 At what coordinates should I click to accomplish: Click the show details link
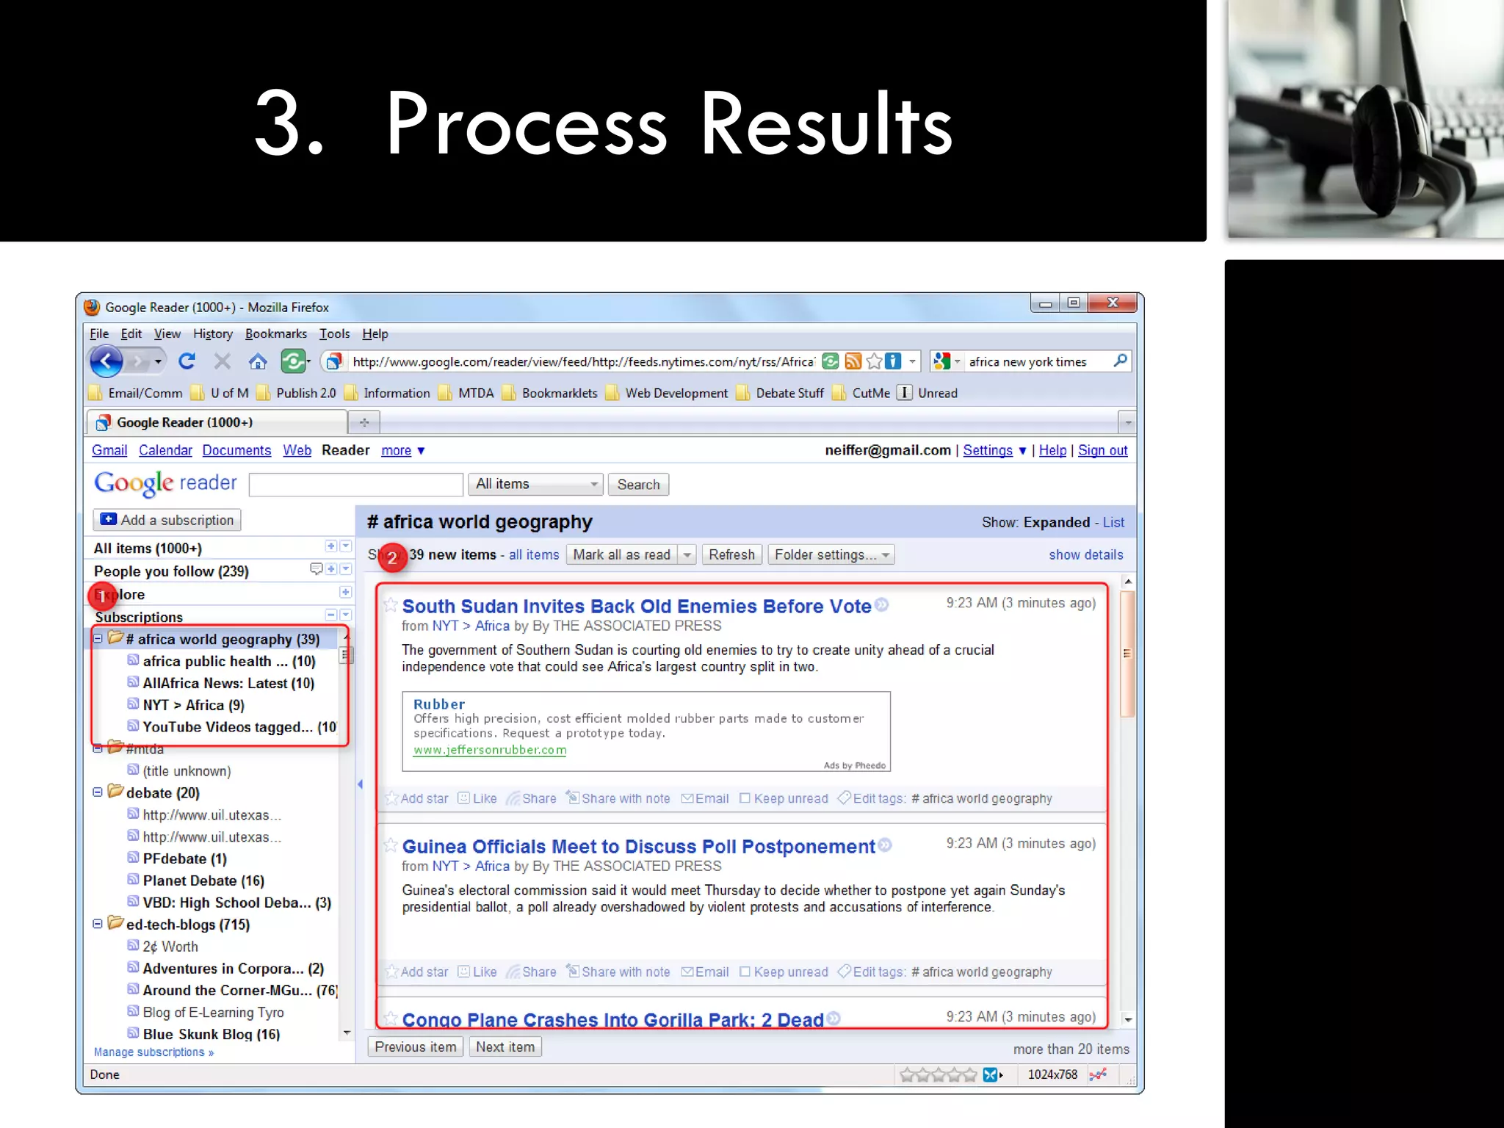(x=1085, y=555)
